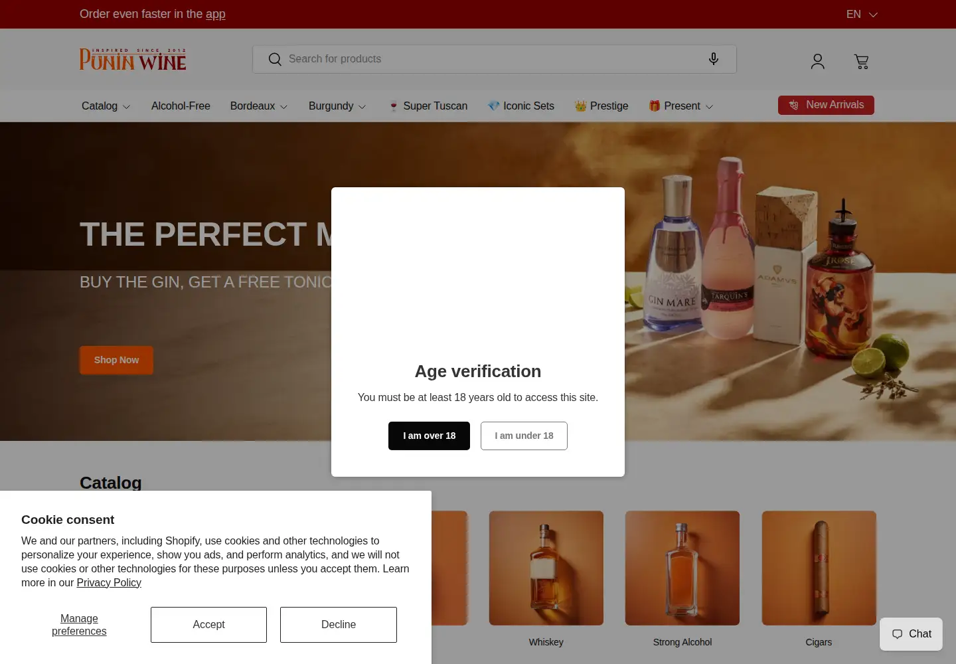Open the user account icon

pyautogui.click(x=818, y=62)
